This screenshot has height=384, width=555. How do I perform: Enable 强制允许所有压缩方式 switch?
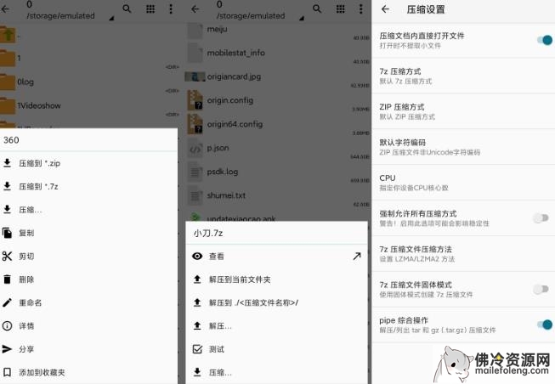pyautogui.click(x=540, y=218)
